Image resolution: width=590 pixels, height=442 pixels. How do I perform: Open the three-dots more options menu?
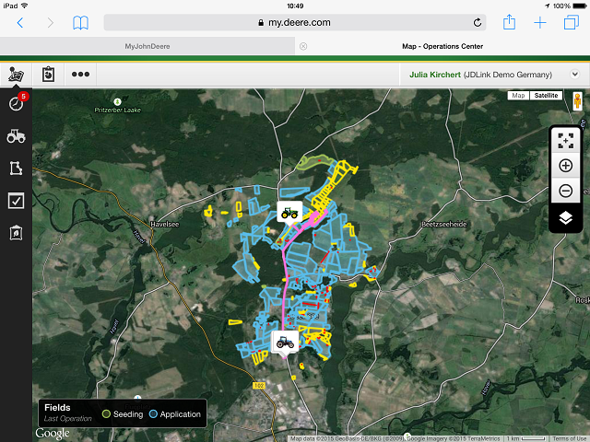coord(81,74)
